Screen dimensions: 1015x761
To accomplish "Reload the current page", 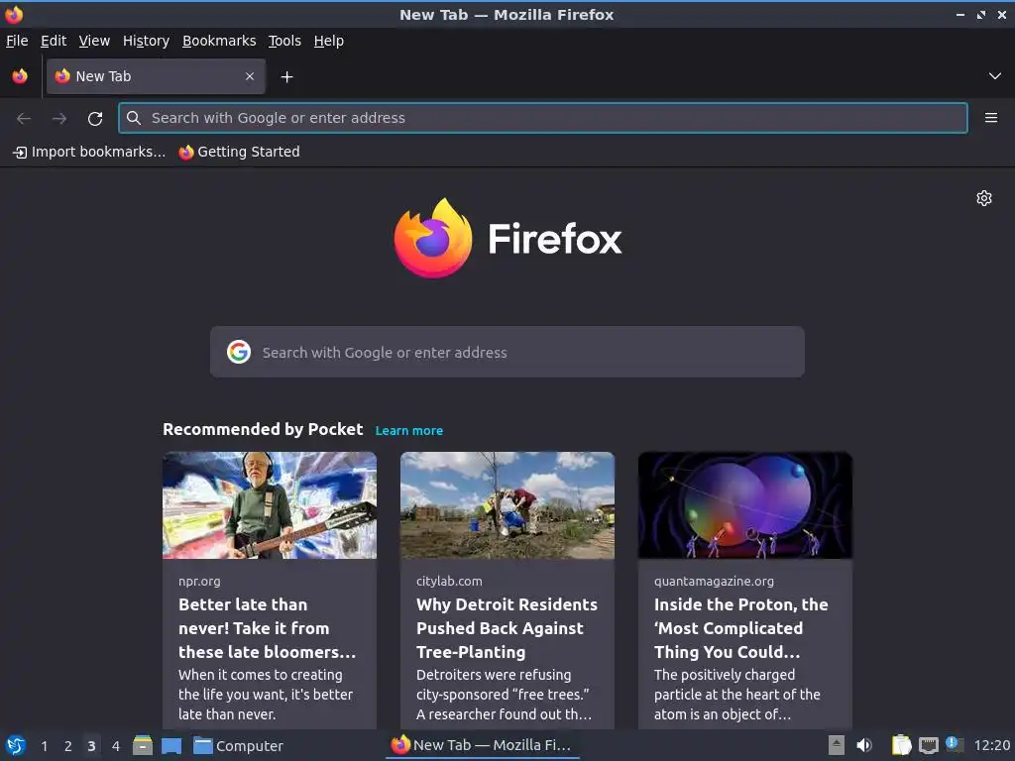I will click(x=95, y=118).
